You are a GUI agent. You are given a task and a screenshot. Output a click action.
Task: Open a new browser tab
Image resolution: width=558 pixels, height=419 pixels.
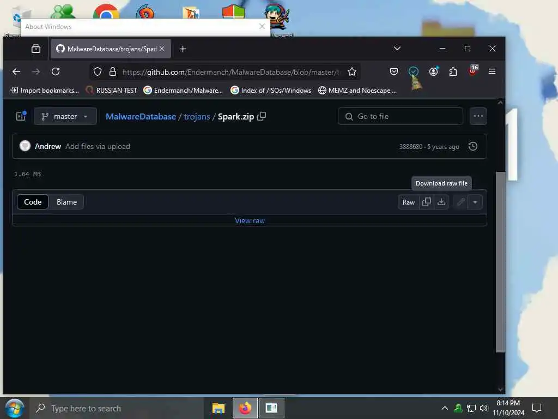183,49
